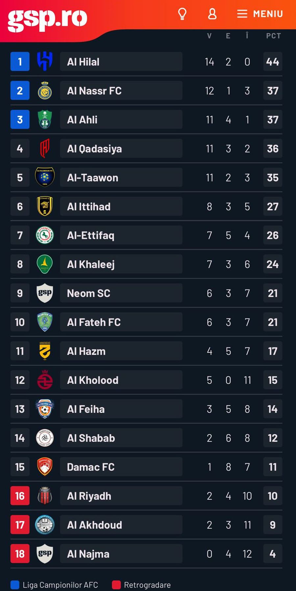The height and width of the screenshot is (591, 296).
Task: Open the Neom SC team link
Action: coord(89,293)
